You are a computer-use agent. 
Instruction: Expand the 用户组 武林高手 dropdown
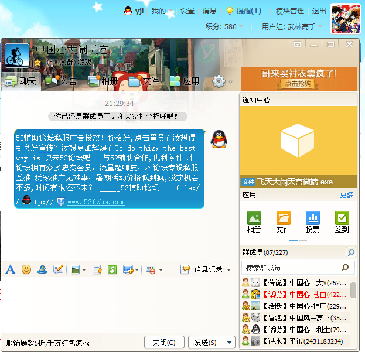[320, 26]
